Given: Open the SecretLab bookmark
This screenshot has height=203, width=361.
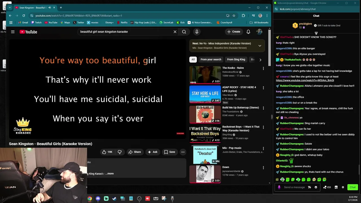Looking at the screenshot, I should pyautogui.click(x=166, y=23).
